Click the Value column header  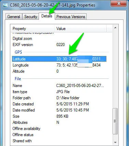(x=80, y=29)
